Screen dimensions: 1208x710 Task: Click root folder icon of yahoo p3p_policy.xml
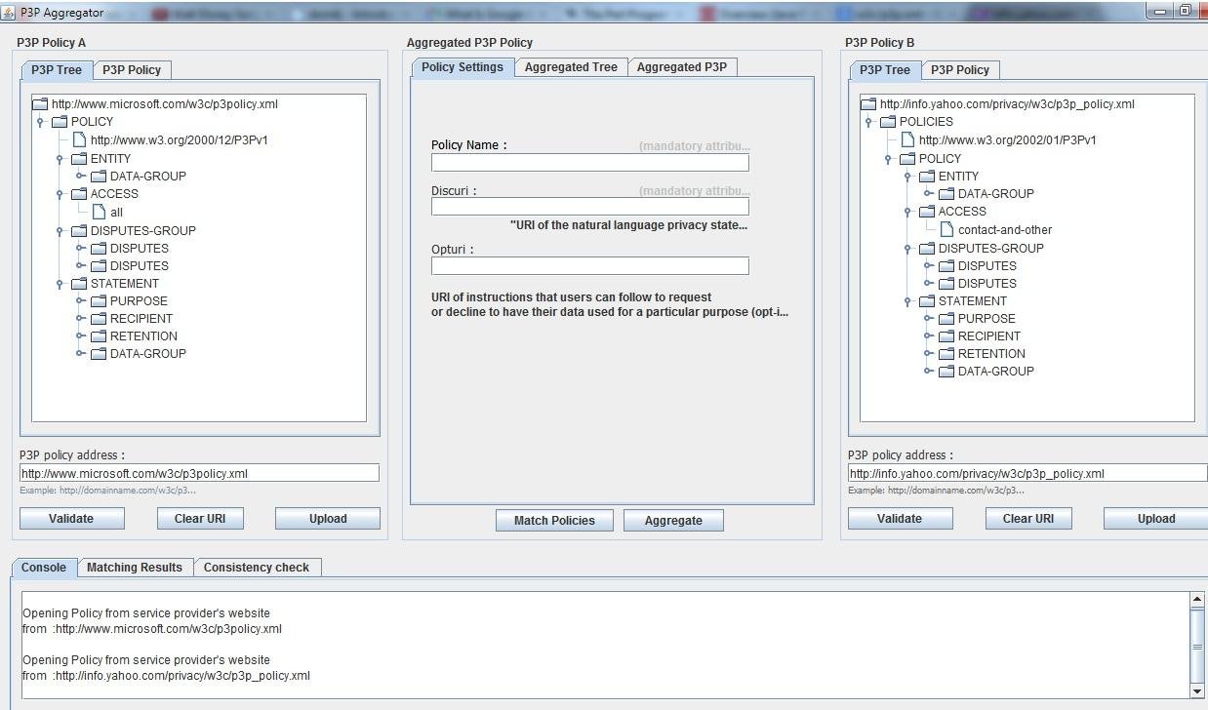(x=868, y=104)
